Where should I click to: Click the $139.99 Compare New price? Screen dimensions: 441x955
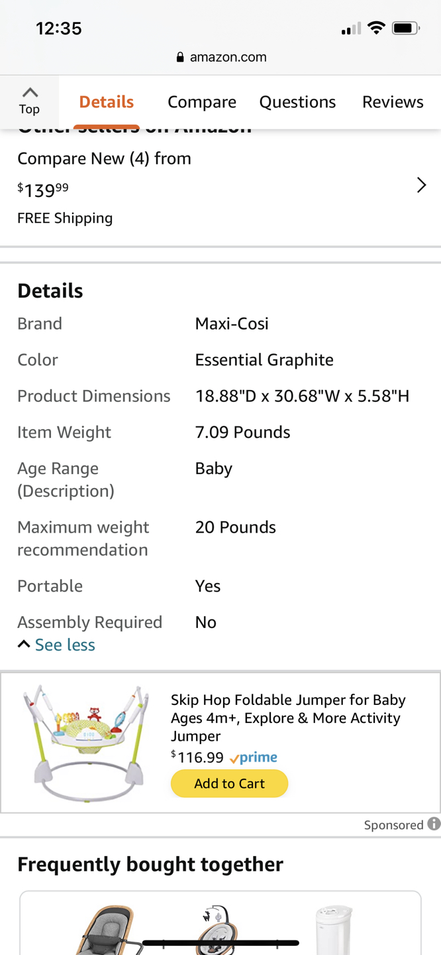click(x=43, y=190)
